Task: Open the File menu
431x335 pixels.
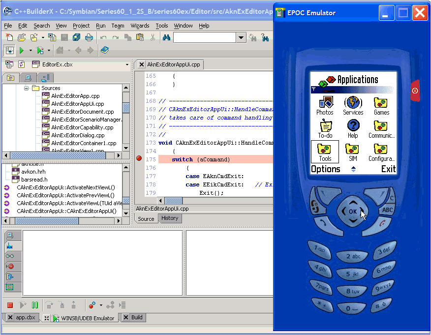Action: click(x=8, y=26)
